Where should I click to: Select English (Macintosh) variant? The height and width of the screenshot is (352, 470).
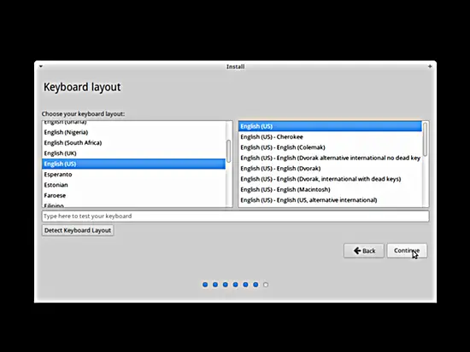[330, 189]
